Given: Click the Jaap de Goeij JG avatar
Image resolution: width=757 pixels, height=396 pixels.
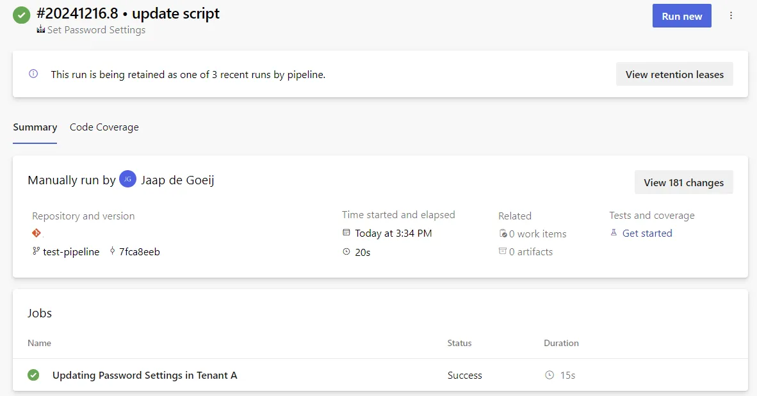Looking at the screenshot, I should (x=127, y=180).
